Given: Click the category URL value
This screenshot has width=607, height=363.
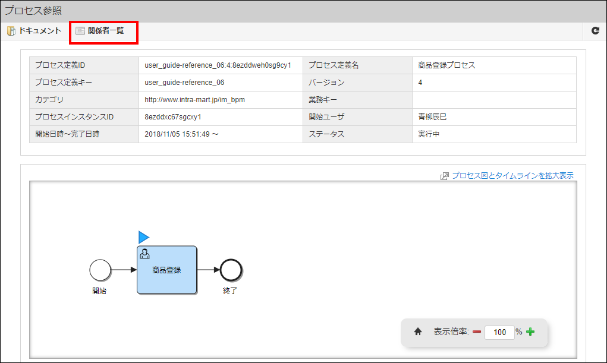Looking at the screenshot, I should click(194, 100).
